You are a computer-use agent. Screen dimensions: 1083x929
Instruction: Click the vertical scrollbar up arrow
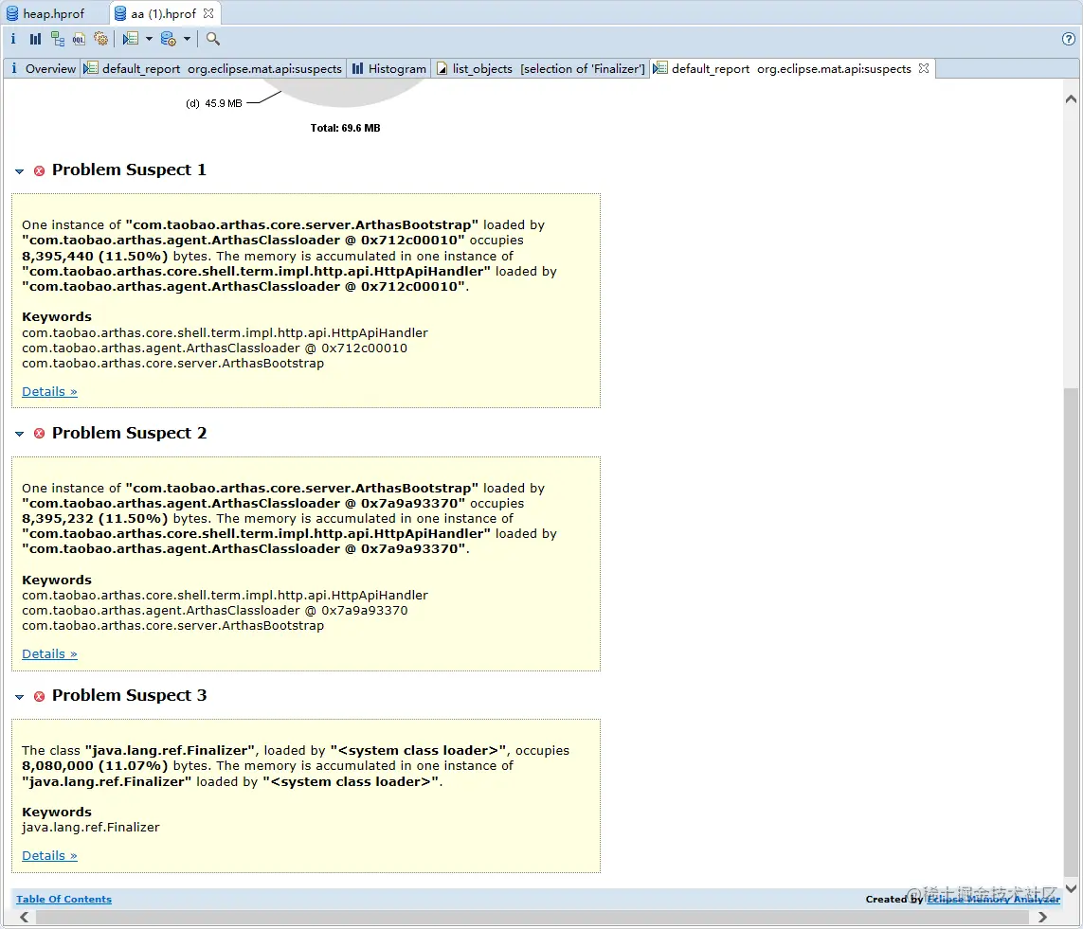tap(1071, 99)
